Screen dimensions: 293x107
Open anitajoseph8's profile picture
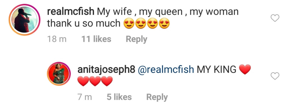[x=59, y=74]
